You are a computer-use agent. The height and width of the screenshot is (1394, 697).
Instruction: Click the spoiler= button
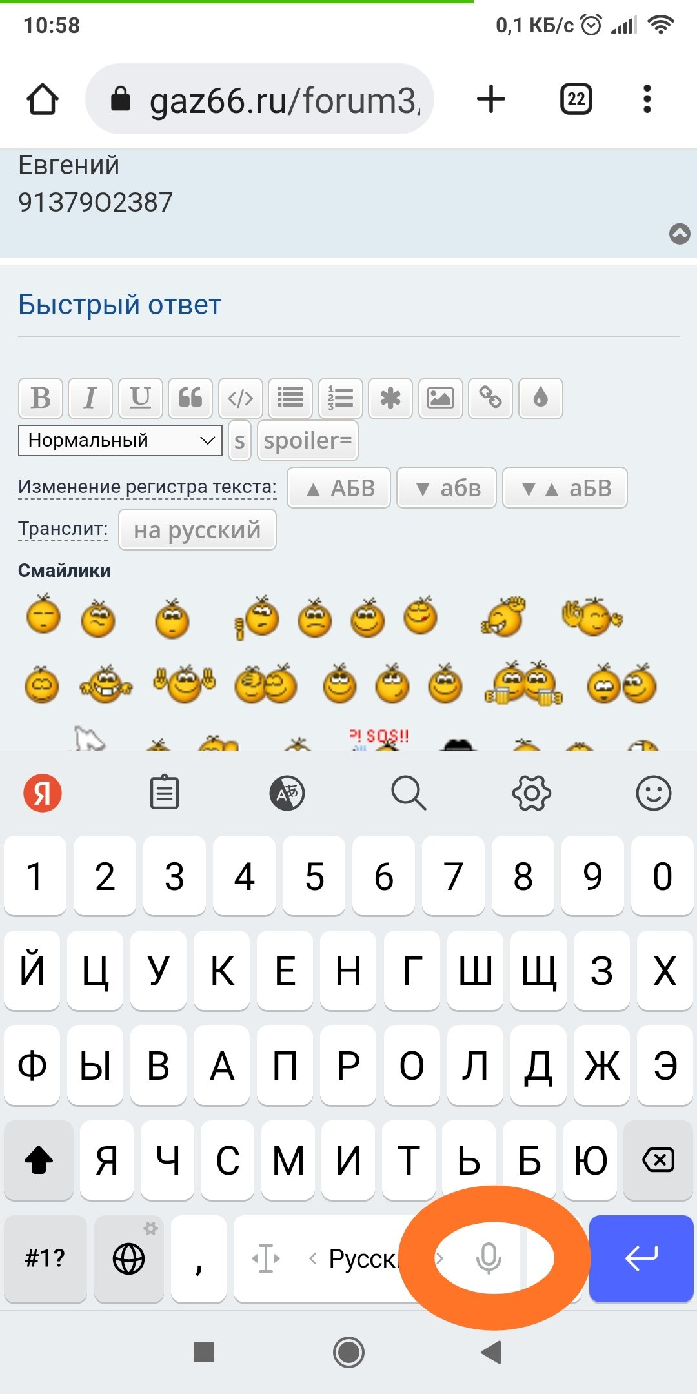308,441
